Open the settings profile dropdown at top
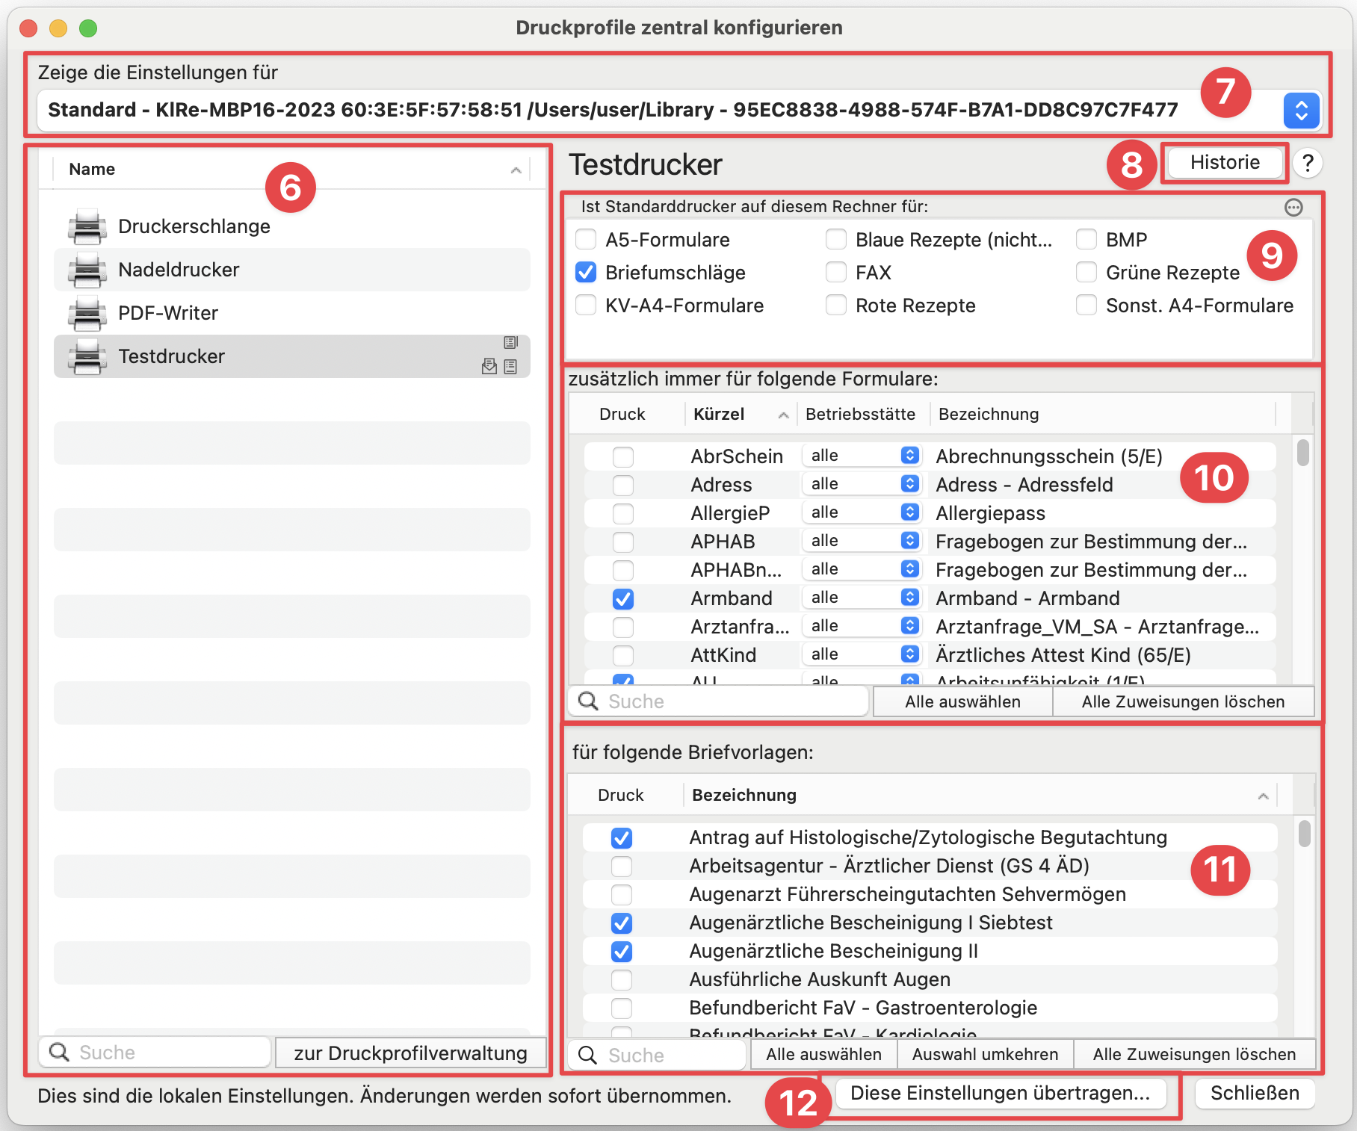This screenshot has width=1357, height=1131. (x=1301, y=111)
